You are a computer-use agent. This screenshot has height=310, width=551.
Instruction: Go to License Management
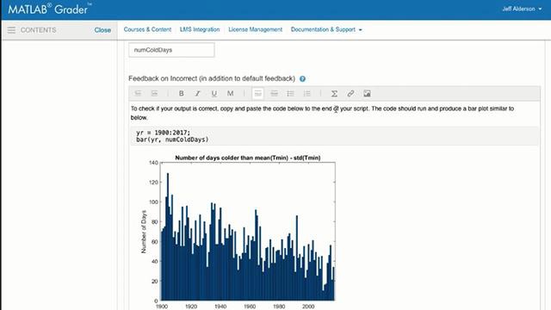click(x=255, y=29)
